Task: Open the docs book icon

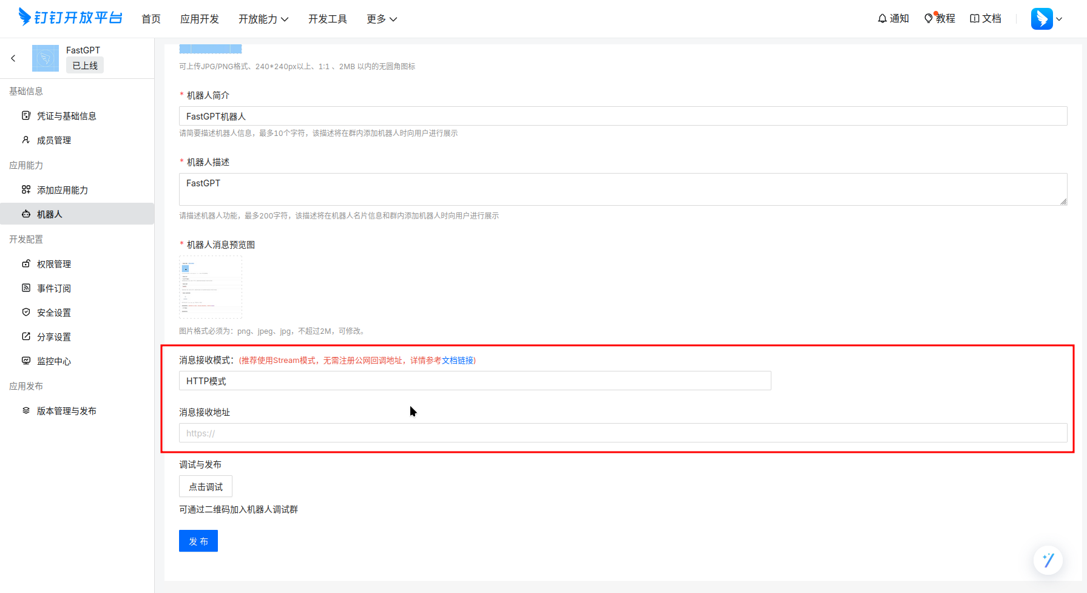Action: [x=975, y=19]
